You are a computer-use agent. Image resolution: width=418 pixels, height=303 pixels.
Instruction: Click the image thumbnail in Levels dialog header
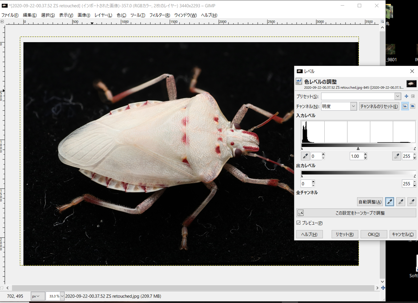pos(411,84)
